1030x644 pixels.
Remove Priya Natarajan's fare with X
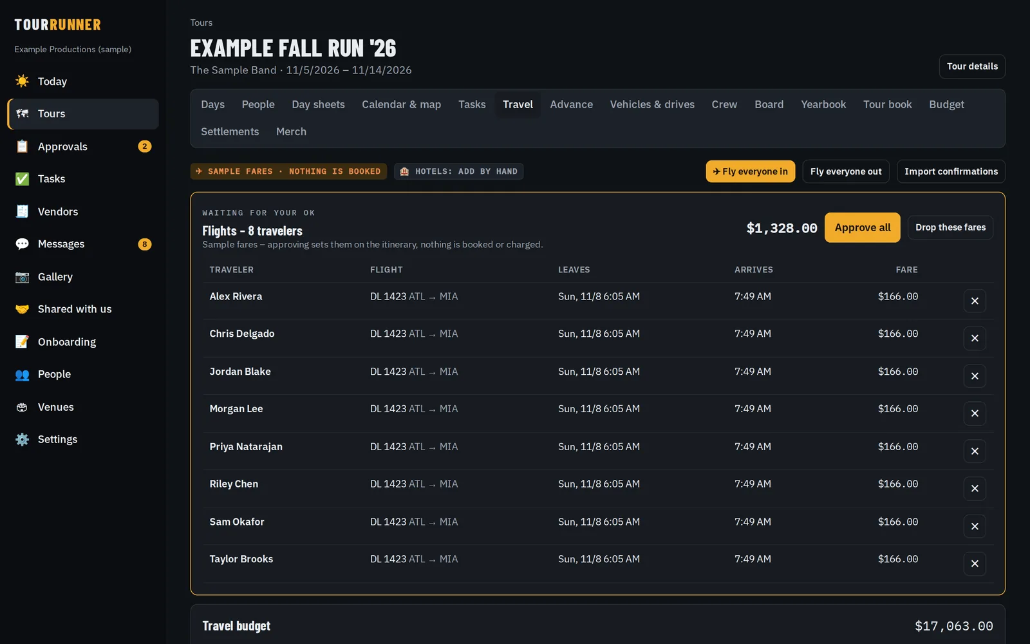(975, 451)
